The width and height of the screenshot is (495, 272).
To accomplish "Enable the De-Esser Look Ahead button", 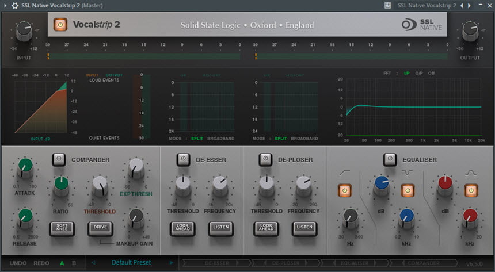I will (x=182, y=228).
